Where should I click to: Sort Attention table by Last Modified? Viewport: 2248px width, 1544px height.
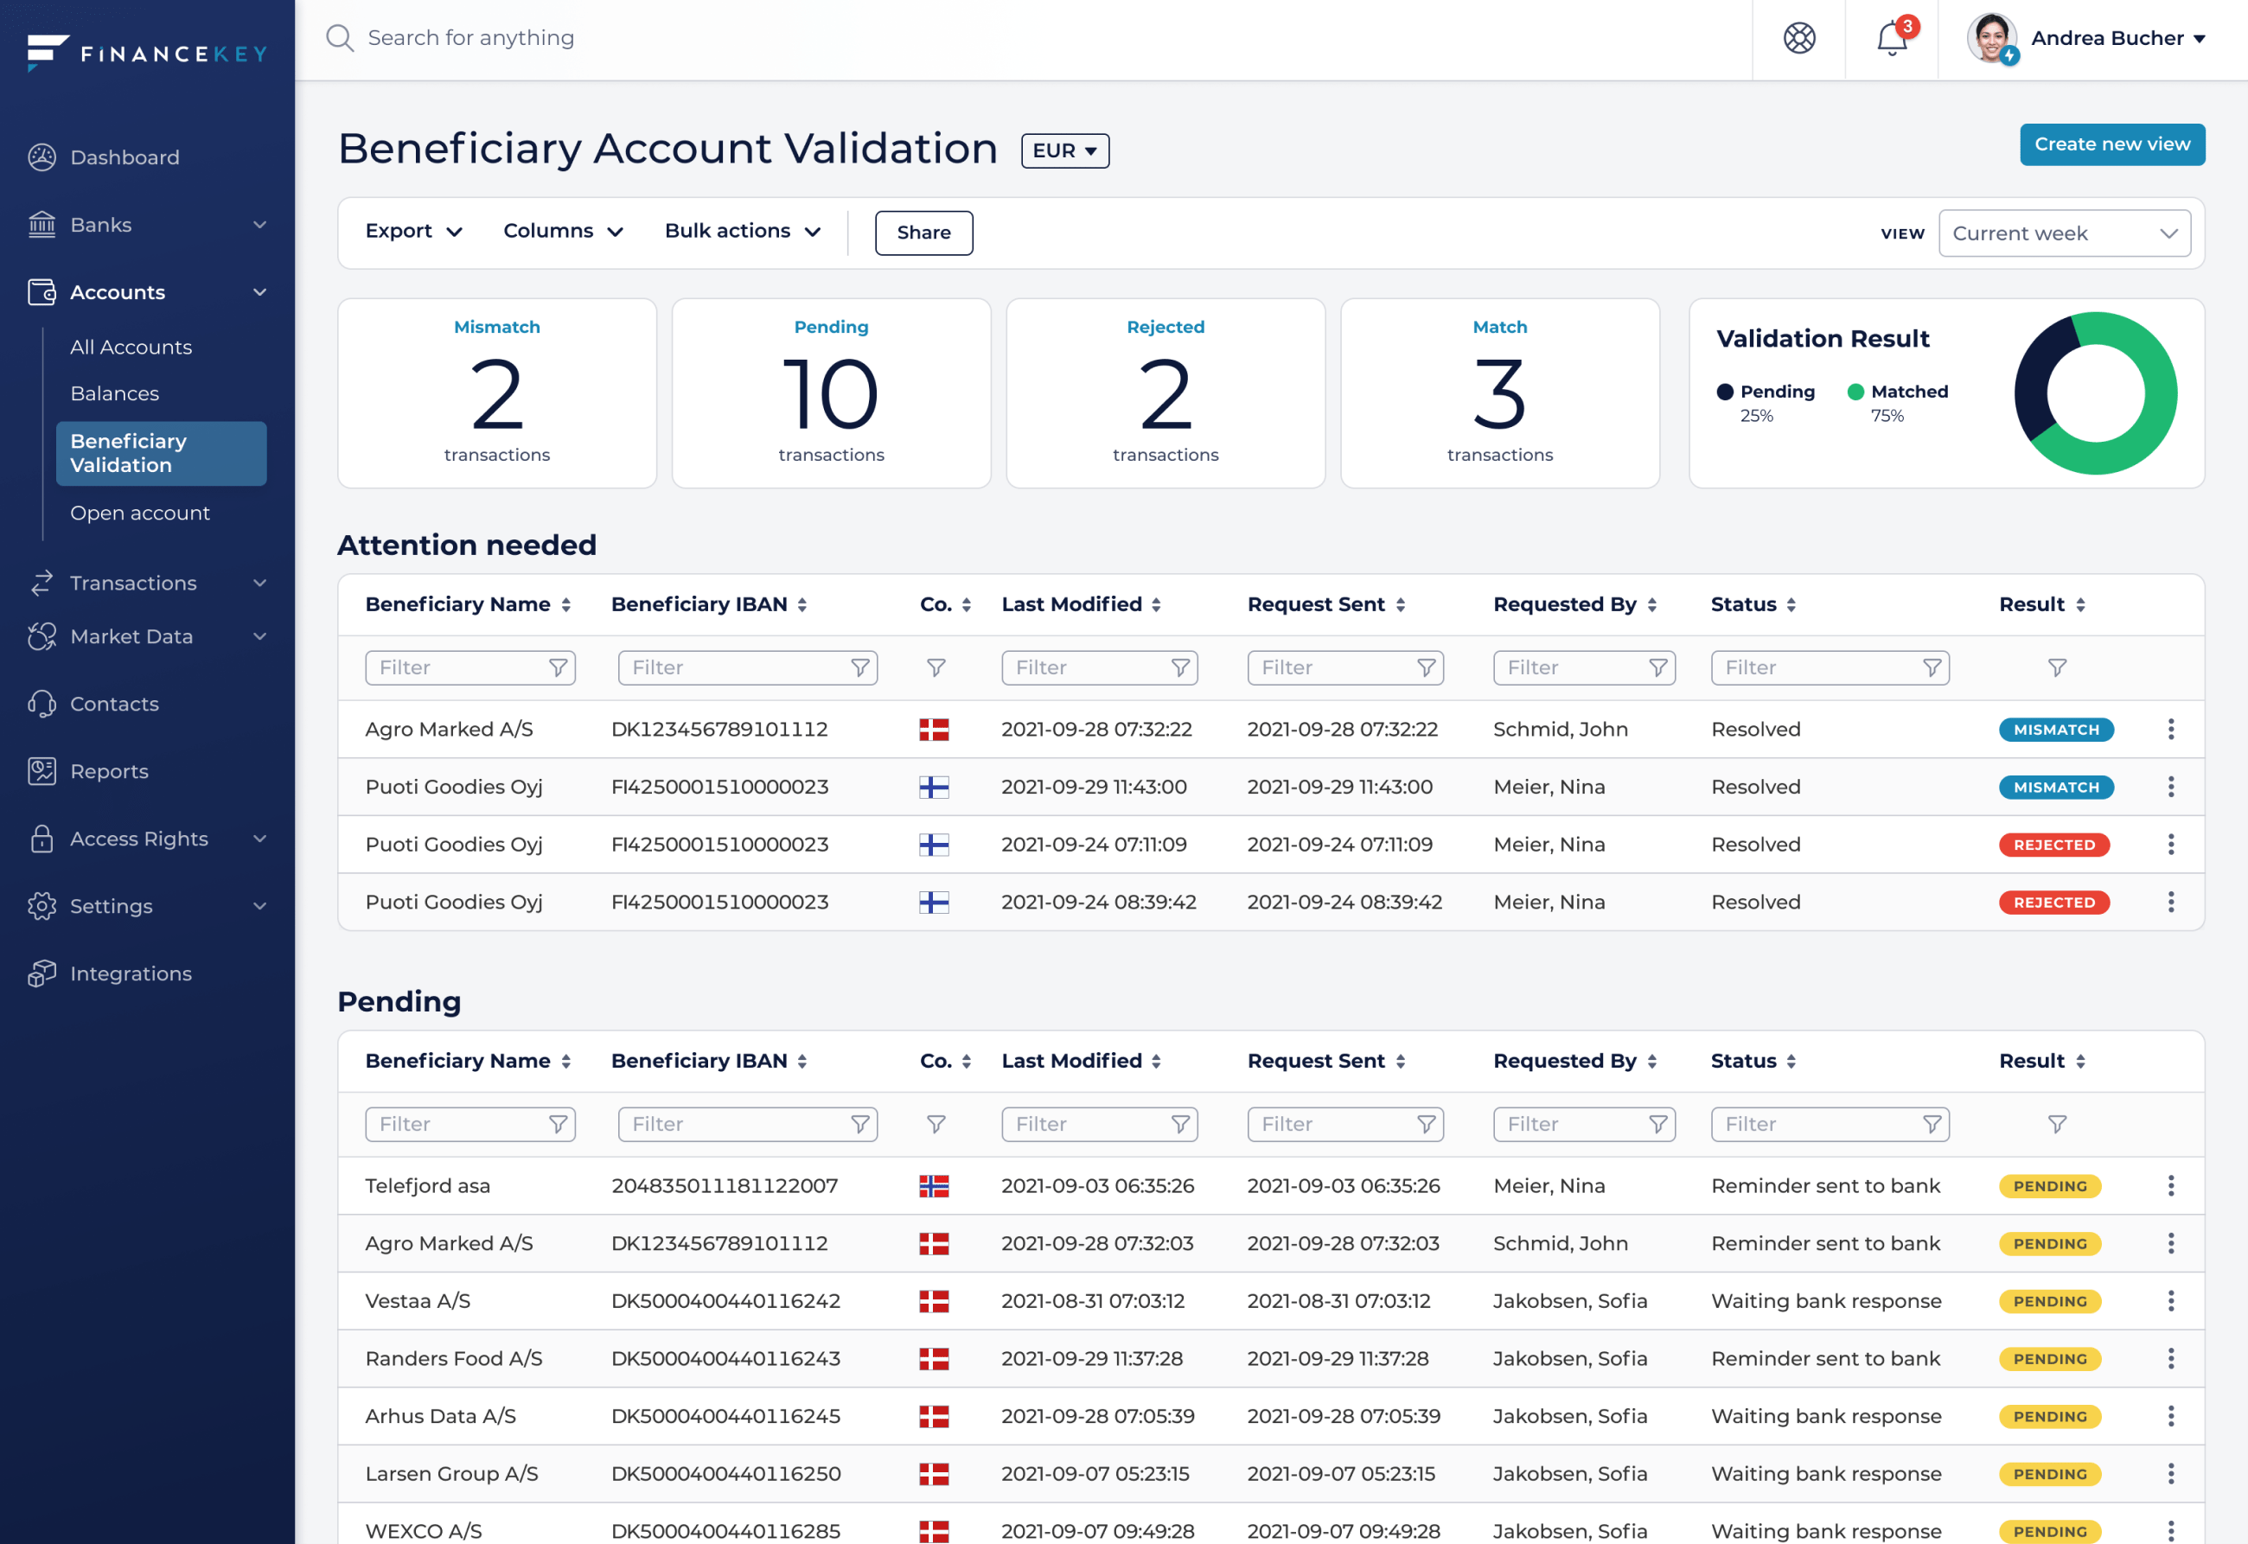1156,604
